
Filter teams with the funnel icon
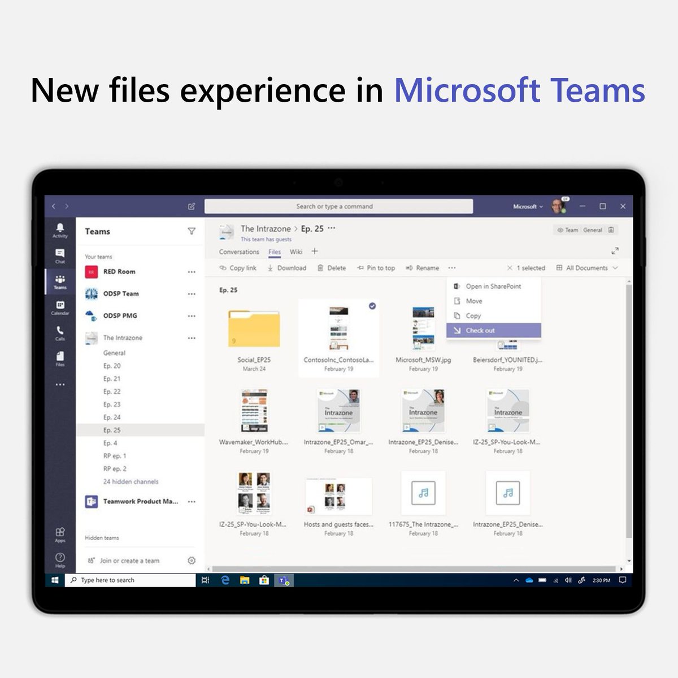click(x=192, y=231)
